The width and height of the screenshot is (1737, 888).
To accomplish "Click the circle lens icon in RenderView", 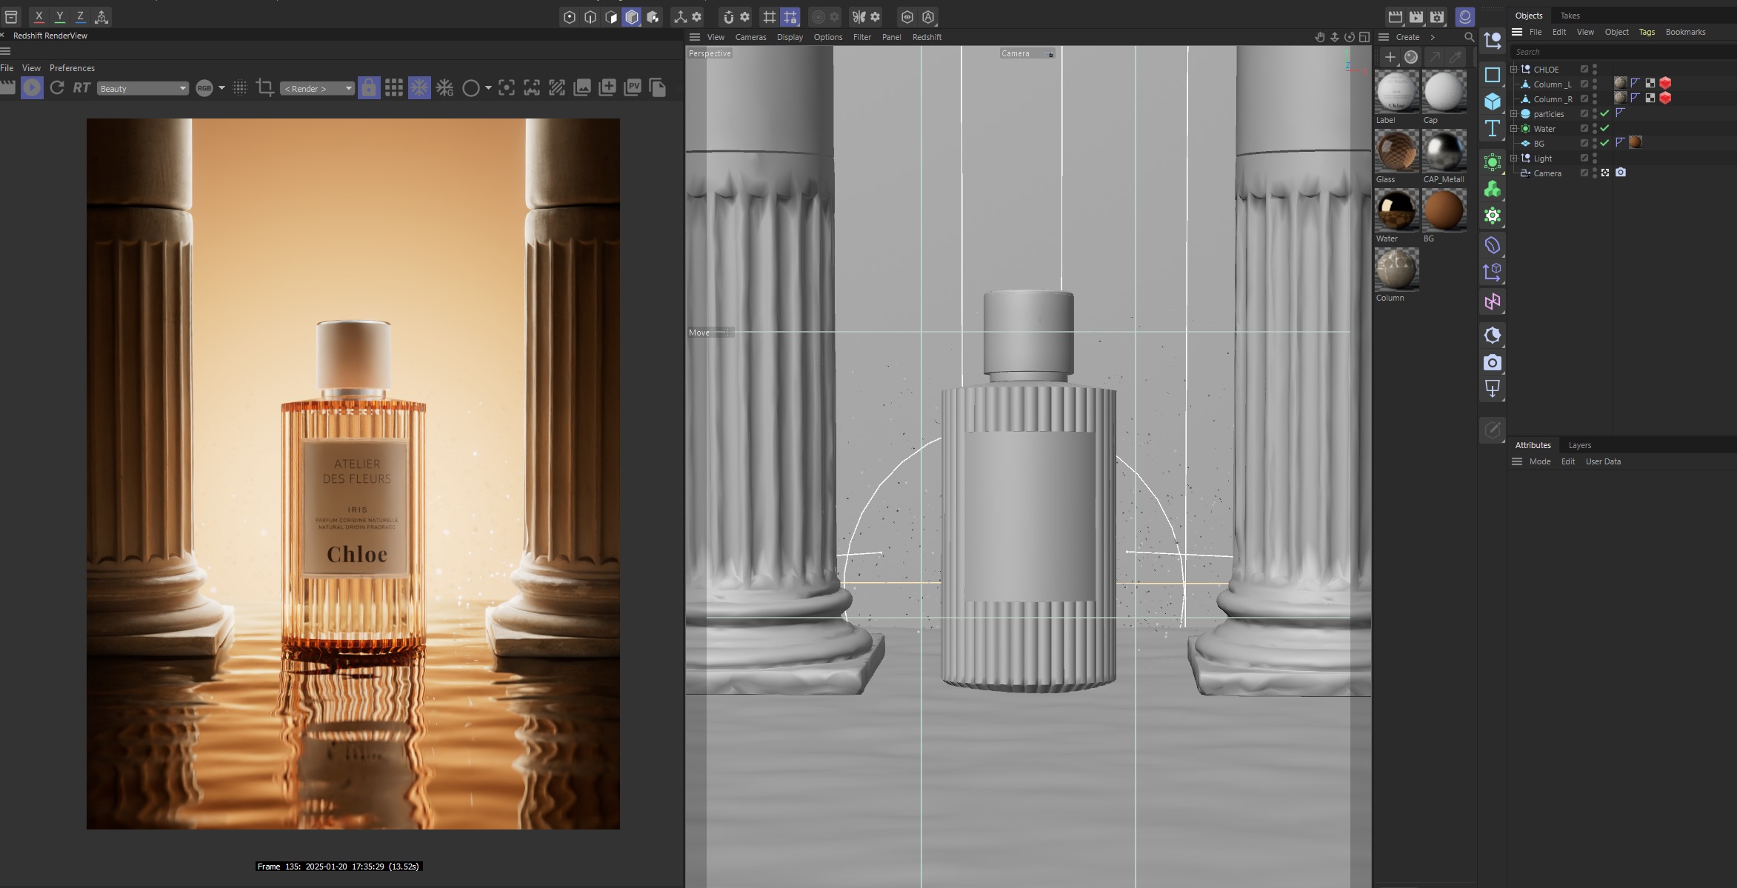I will (x=470, y=88).
